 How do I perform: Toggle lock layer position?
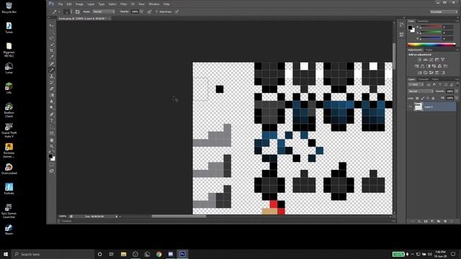428,99
